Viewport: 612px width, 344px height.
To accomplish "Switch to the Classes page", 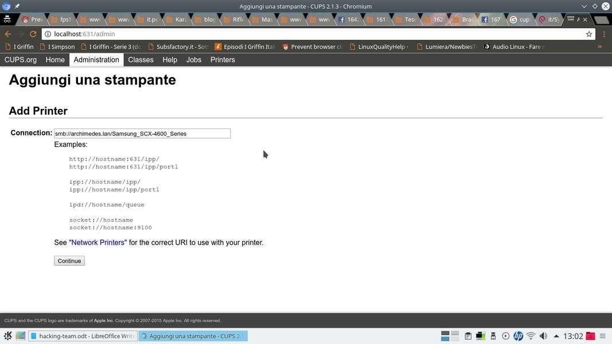I will [141, 60].
